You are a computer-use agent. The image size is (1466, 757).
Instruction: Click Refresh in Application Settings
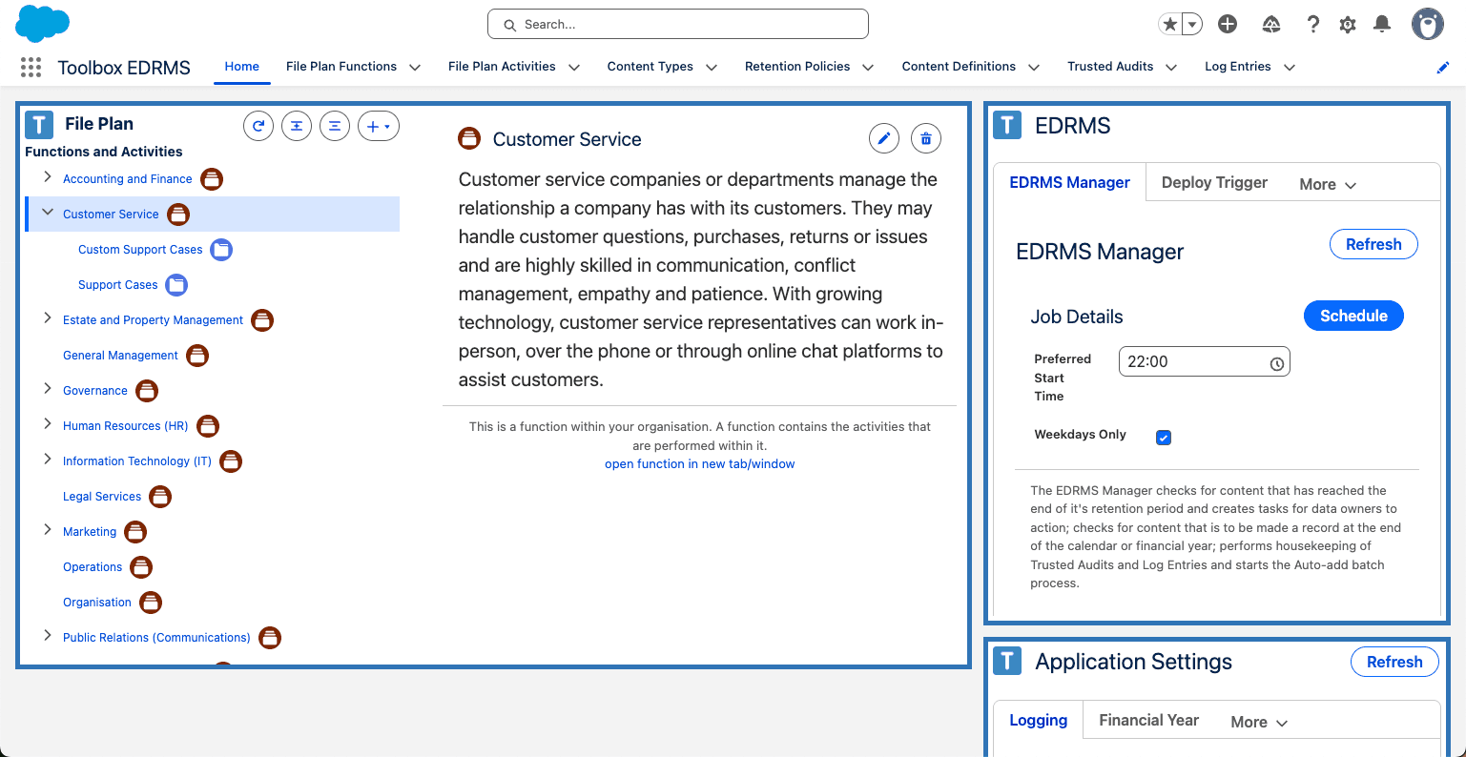[x=1394, y=662]
